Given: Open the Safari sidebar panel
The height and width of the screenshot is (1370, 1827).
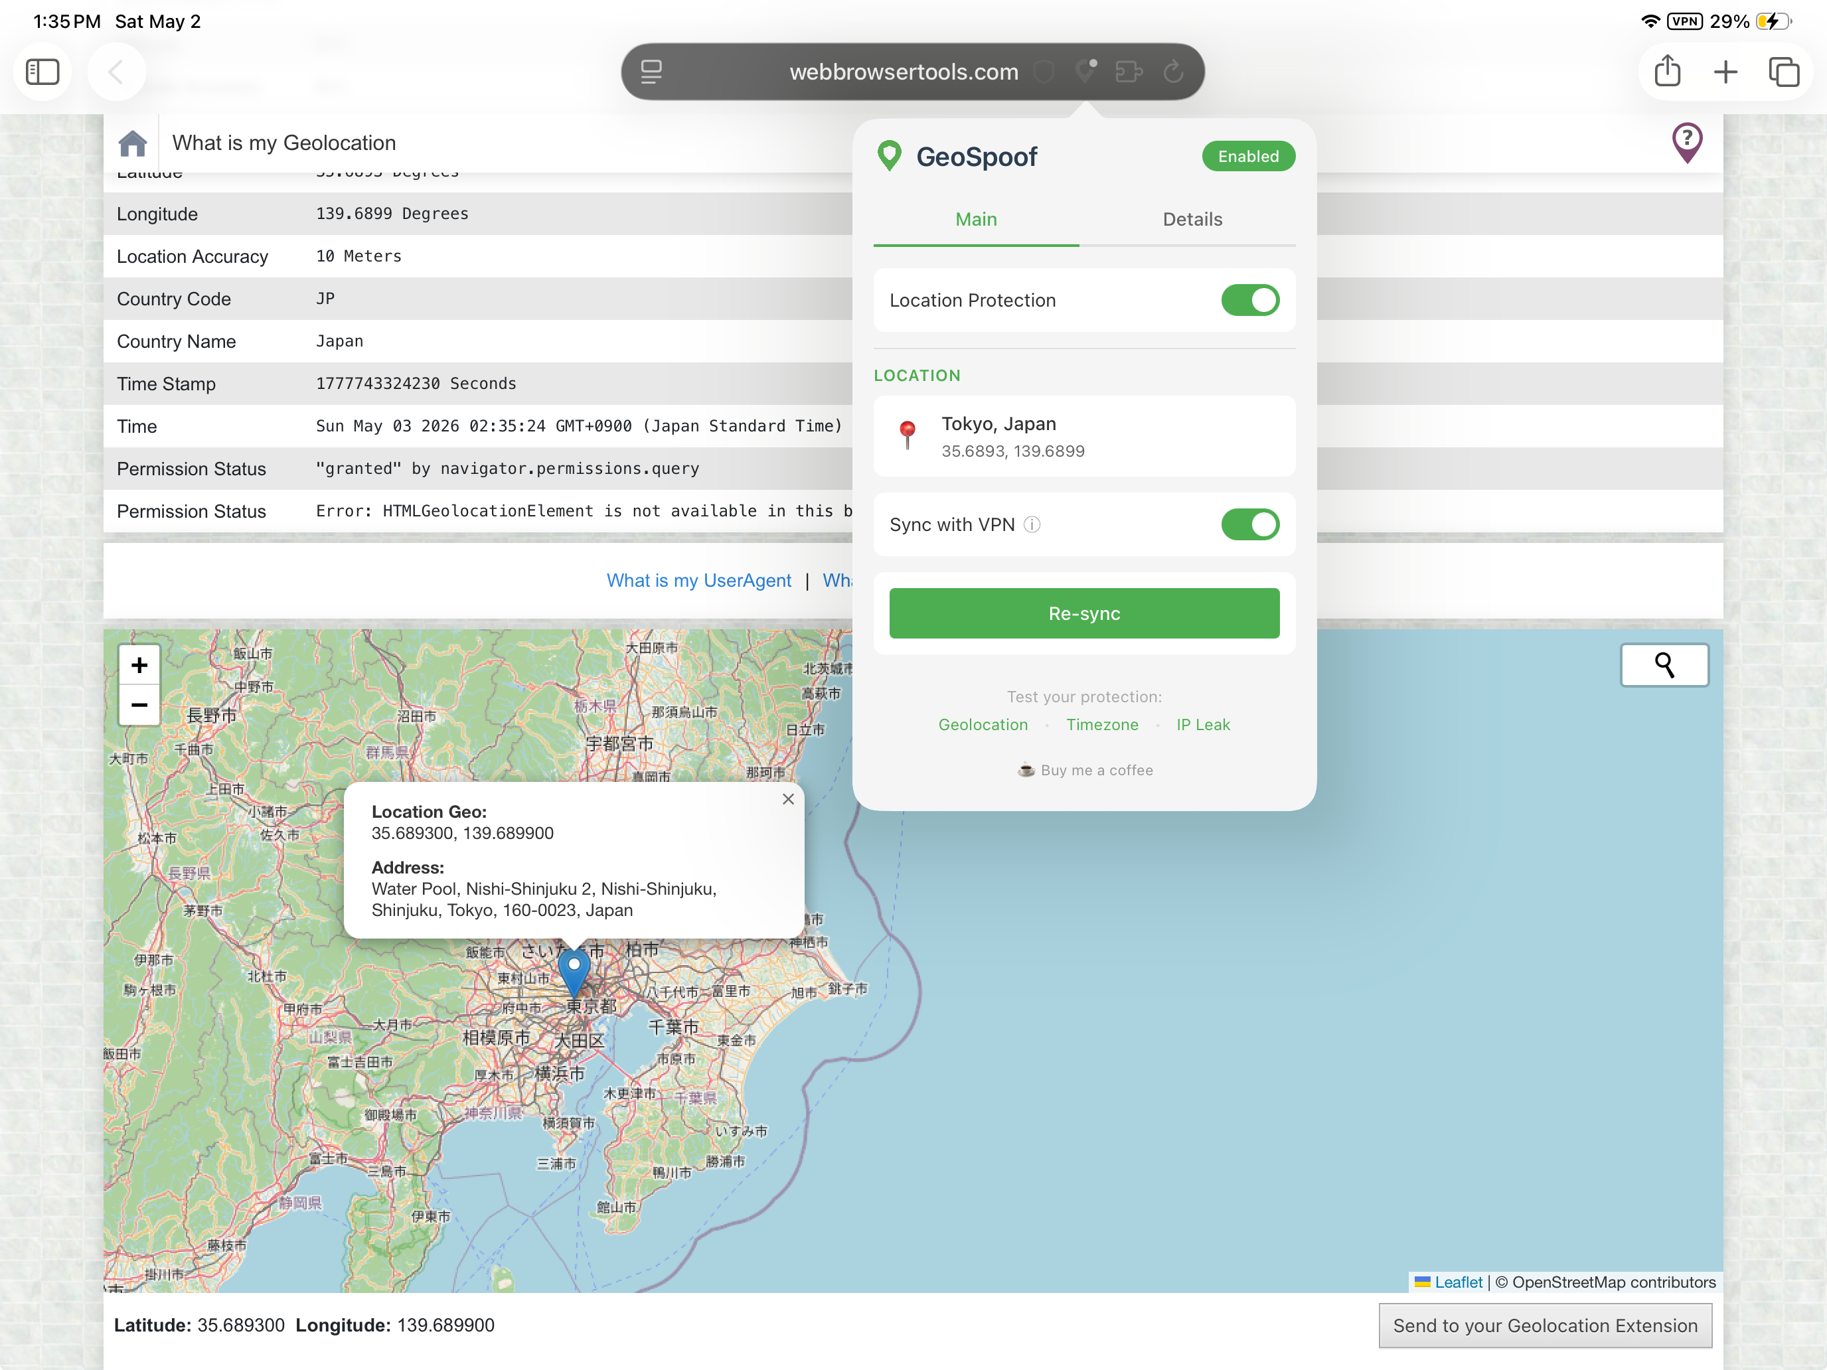Looking at the screenshot, I should tap(42, 72).
